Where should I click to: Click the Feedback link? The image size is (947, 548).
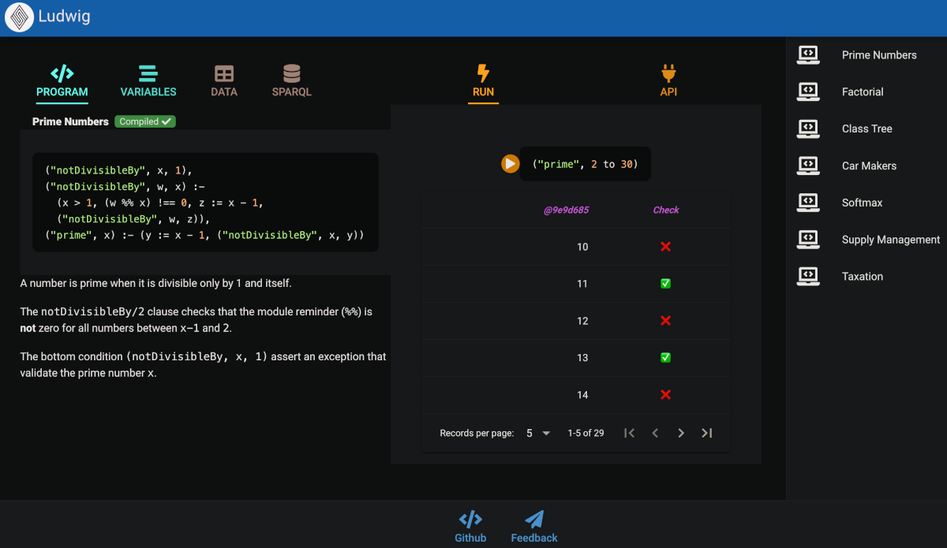point(534,527)
